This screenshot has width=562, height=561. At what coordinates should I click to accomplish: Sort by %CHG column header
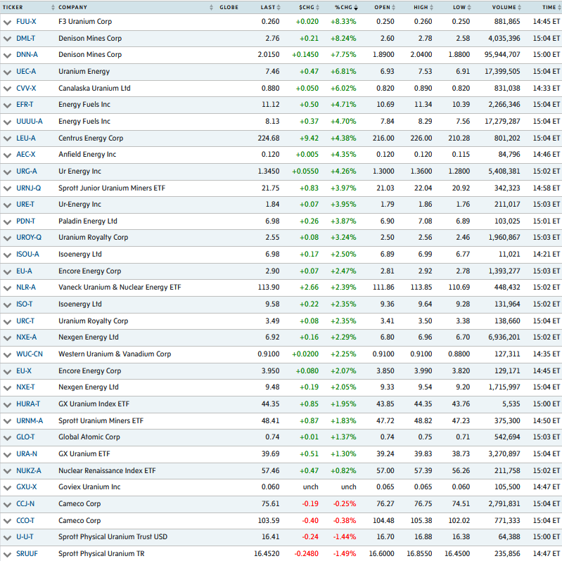point(346,7)
